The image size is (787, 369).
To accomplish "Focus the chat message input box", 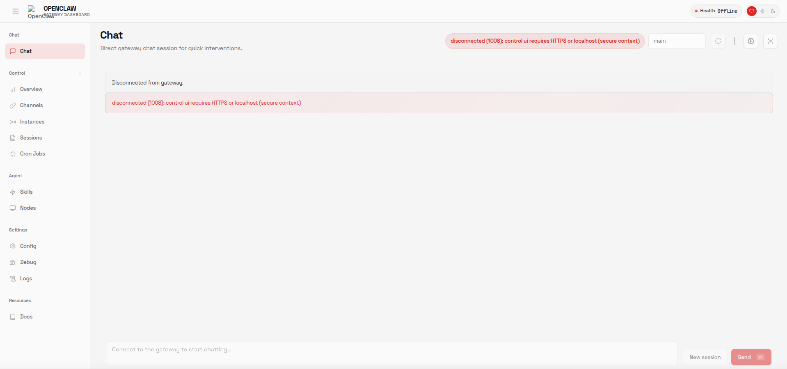I will pos(392,353).
